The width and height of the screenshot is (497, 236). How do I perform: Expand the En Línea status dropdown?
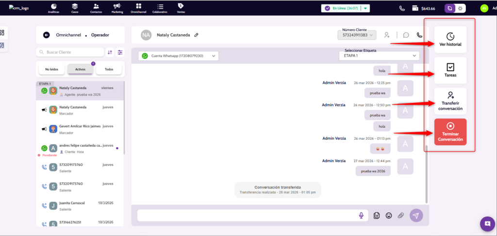(x=365, y=8)
